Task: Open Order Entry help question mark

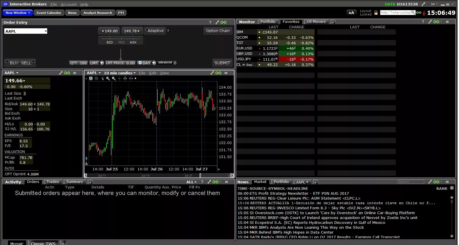Action: point(210,22)
